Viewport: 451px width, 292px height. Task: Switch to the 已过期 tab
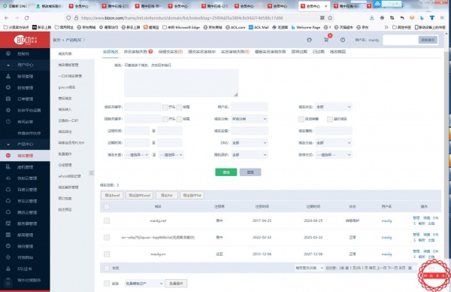319,51
